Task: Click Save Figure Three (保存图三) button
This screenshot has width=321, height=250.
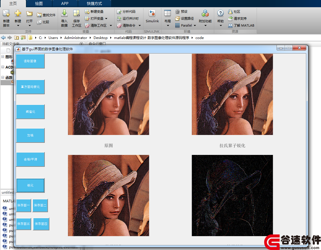Action: (x=24, y=224)
